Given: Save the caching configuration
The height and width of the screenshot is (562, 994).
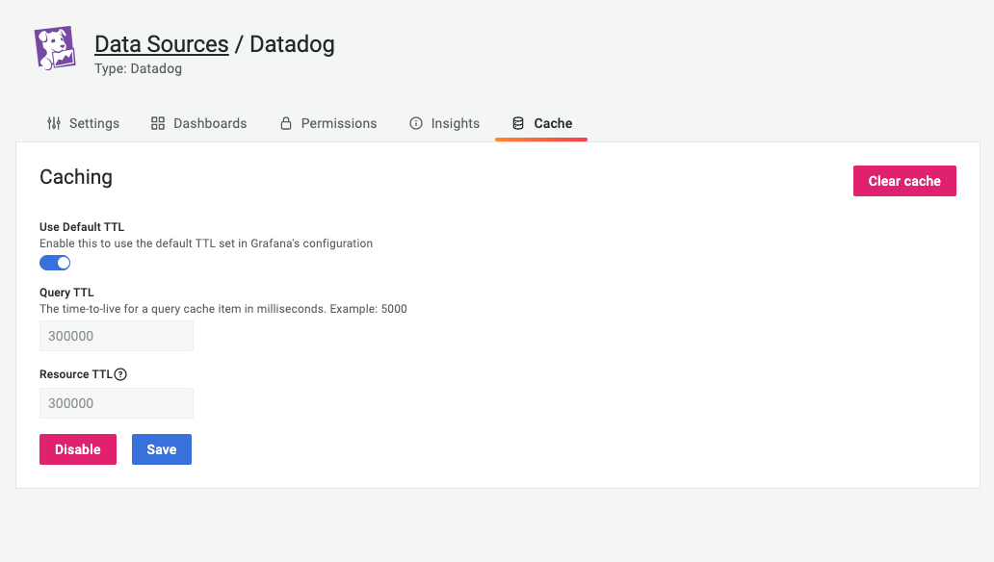Looking at the screenshot, I should point(162,449).
